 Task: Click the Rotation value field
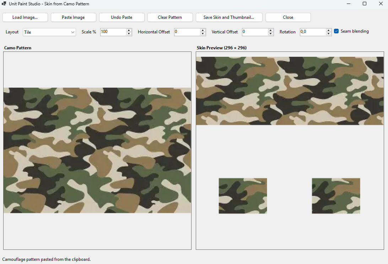click(x=313, y=32)
